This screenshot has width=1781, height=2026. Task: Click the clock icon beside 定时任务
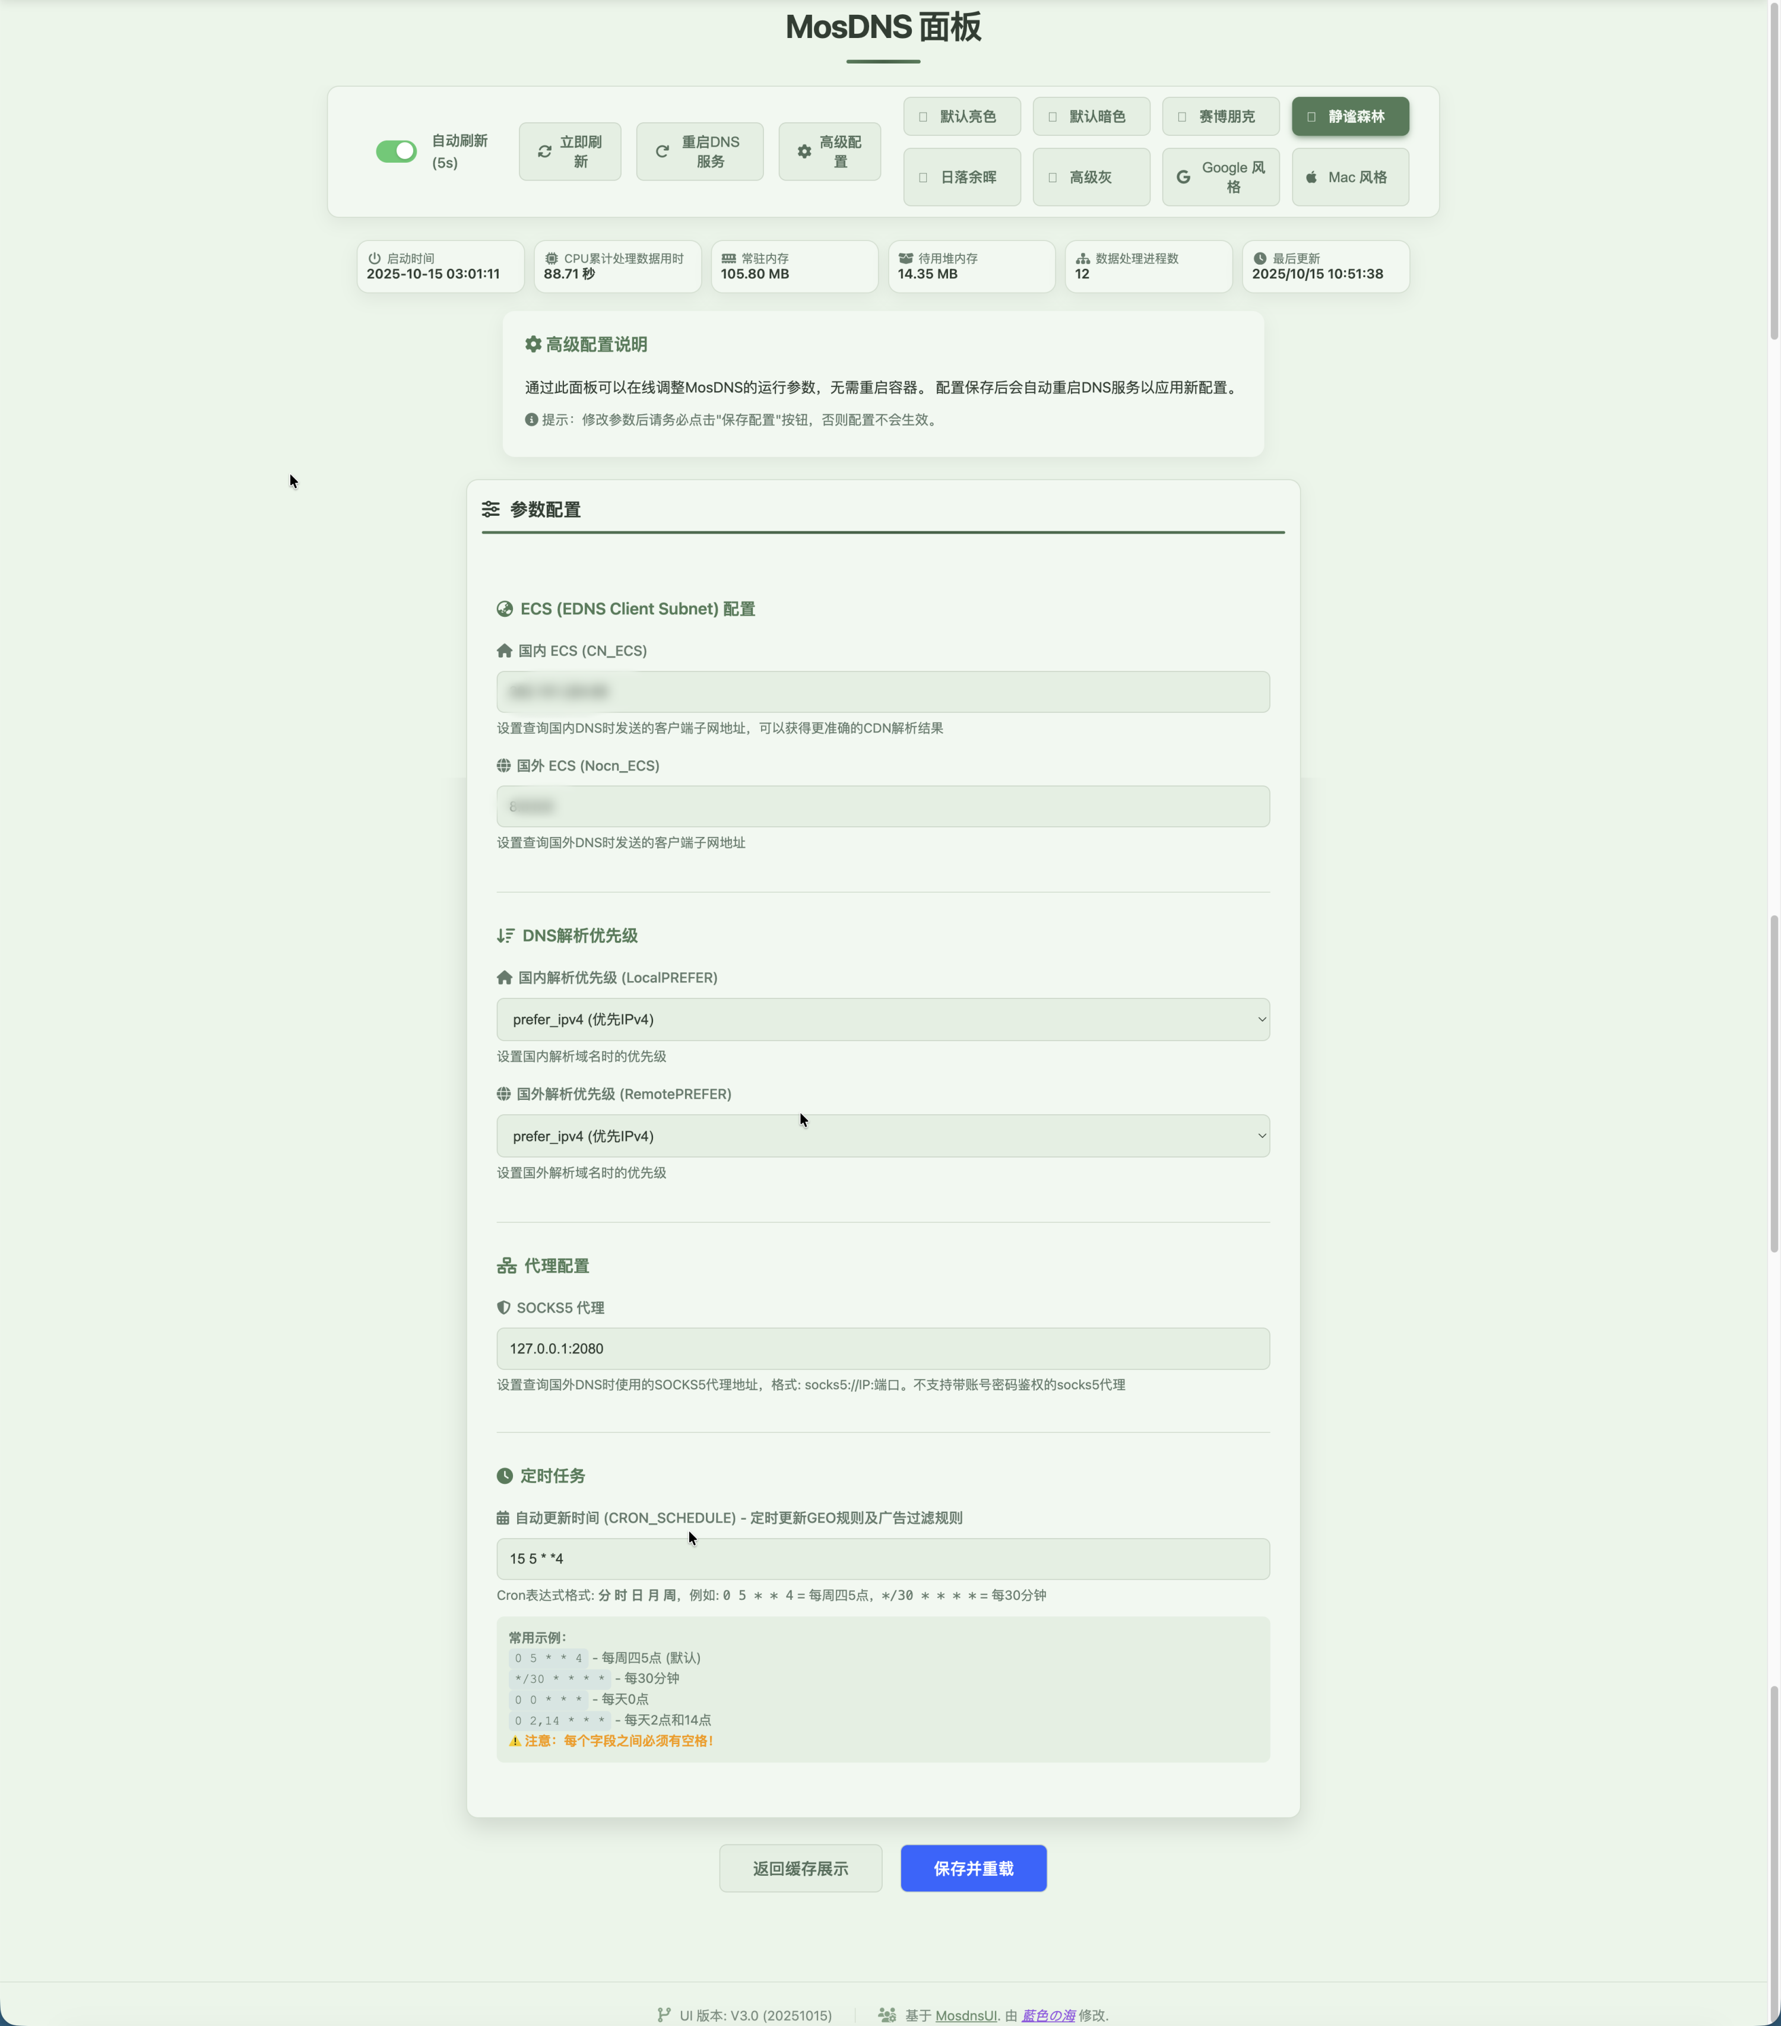tap(505, 1476)
